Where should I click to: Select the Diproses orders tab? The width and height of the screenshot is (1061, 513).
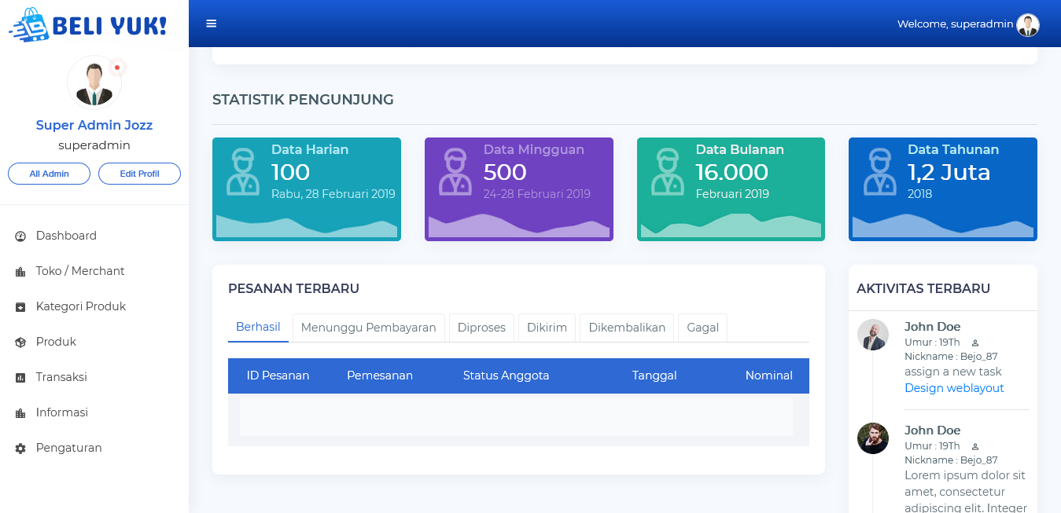[481, 328]
